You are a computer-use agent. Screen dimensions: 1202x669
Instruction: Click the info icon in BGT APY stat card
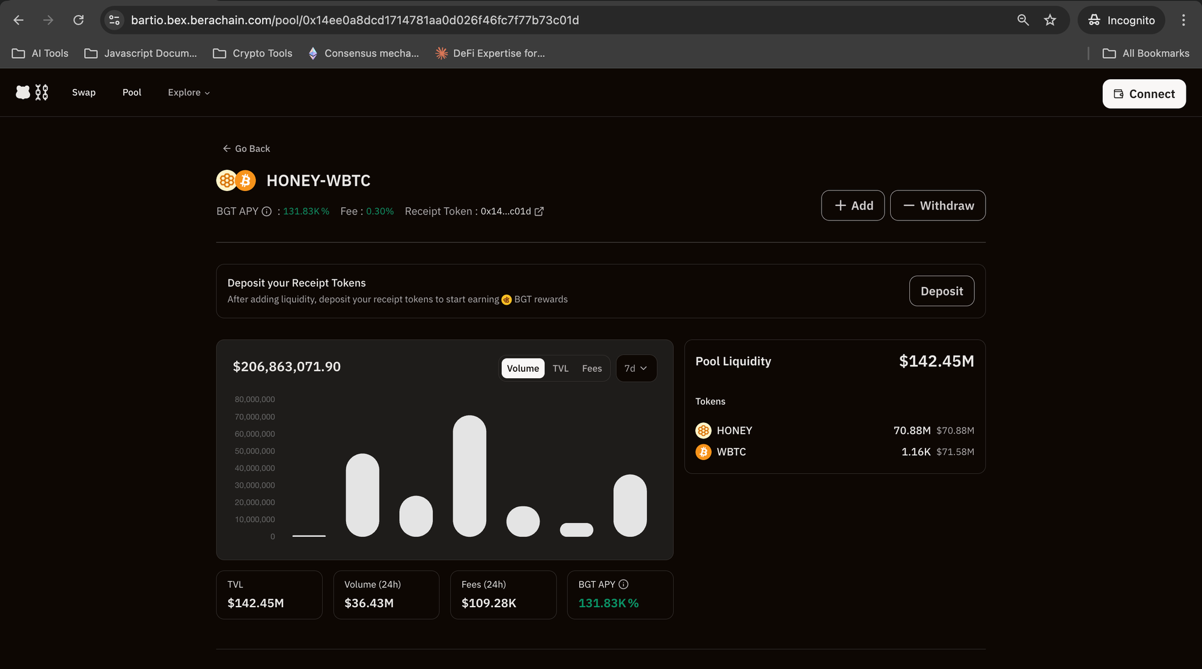pyautogui.click(x=624, y=584)
